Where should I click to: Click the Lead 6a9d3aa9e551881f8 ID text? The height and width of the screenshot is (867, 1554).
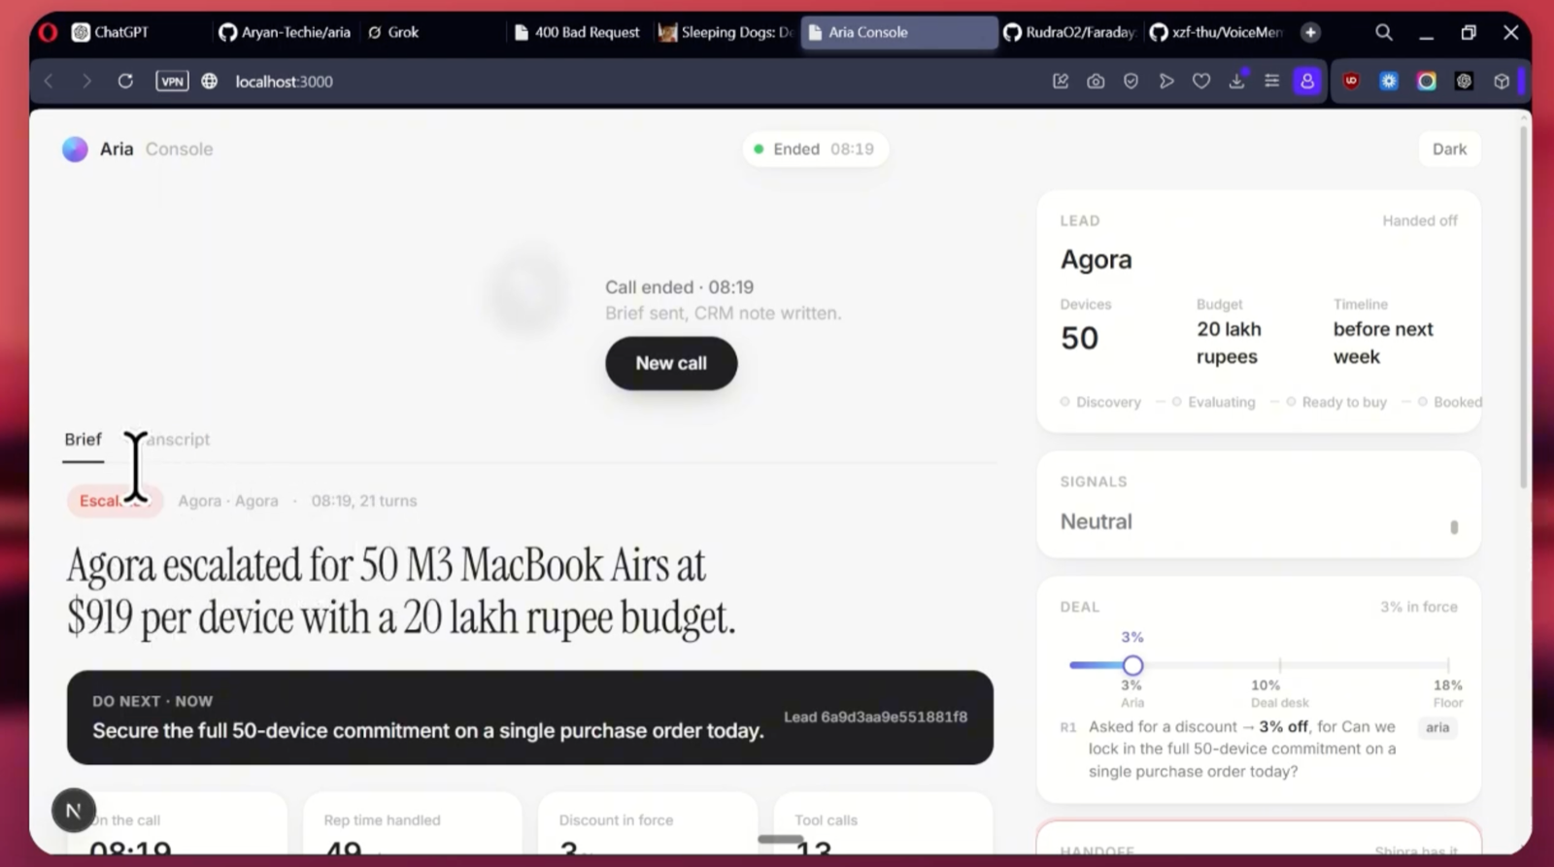point(875,717)
